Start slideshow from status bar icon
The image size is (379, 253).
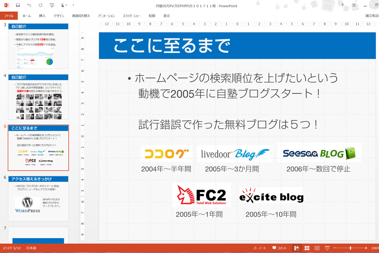[x=327, y=248]
